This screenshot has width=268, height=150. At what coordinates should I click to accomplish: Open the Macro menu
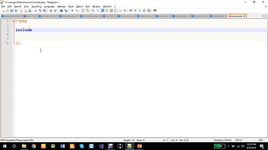click(80, 7)
